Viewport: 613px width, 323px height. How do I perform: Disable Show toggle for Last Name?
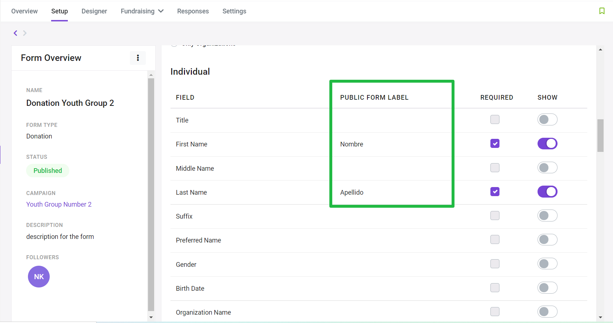click(547, 191)
